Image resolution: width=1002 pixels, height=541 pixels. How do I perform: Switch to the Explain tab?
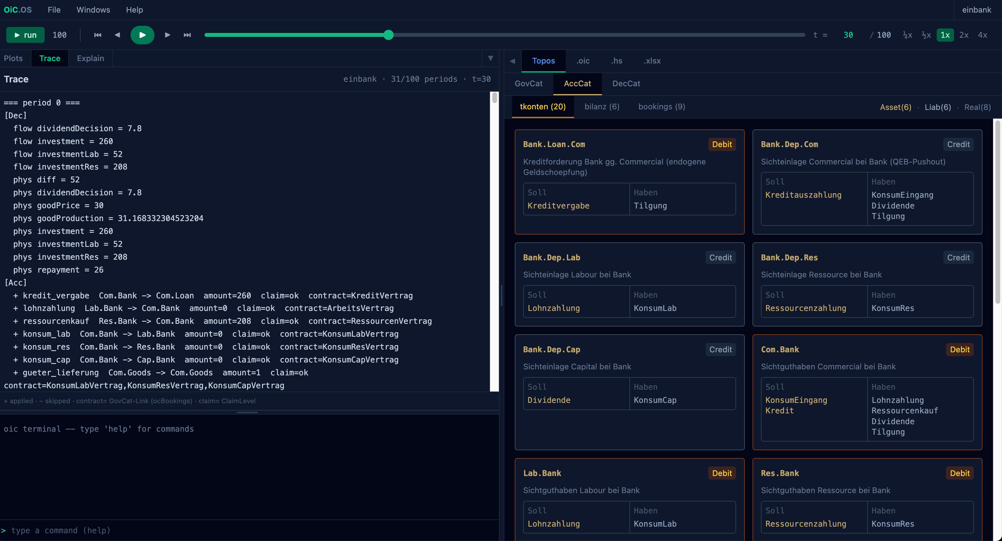pyautogui.click(x=90, y=58)
